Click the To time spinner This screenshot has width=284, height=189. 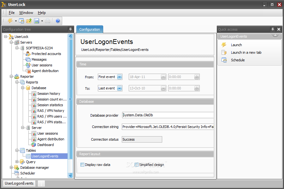pos(197,88)
